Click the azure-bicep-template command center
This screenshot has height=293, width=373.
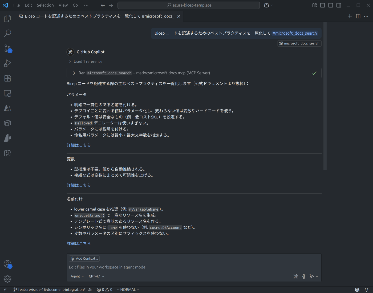click(x=189, y=5)
